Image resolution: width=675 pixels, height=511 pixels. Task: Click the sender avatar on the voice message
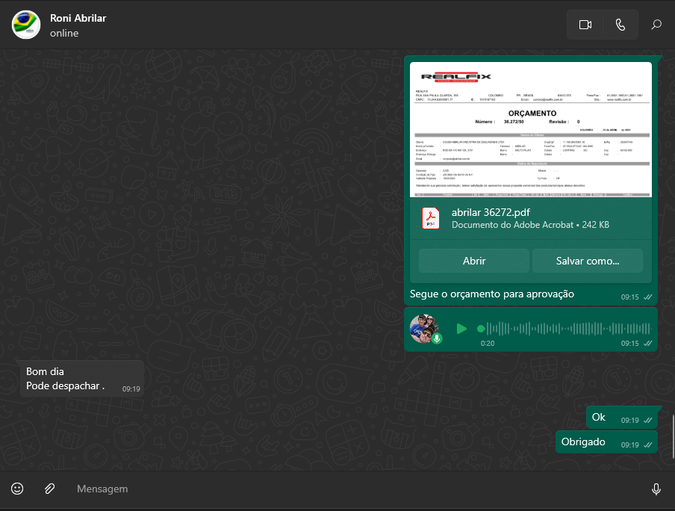point(423,329)
